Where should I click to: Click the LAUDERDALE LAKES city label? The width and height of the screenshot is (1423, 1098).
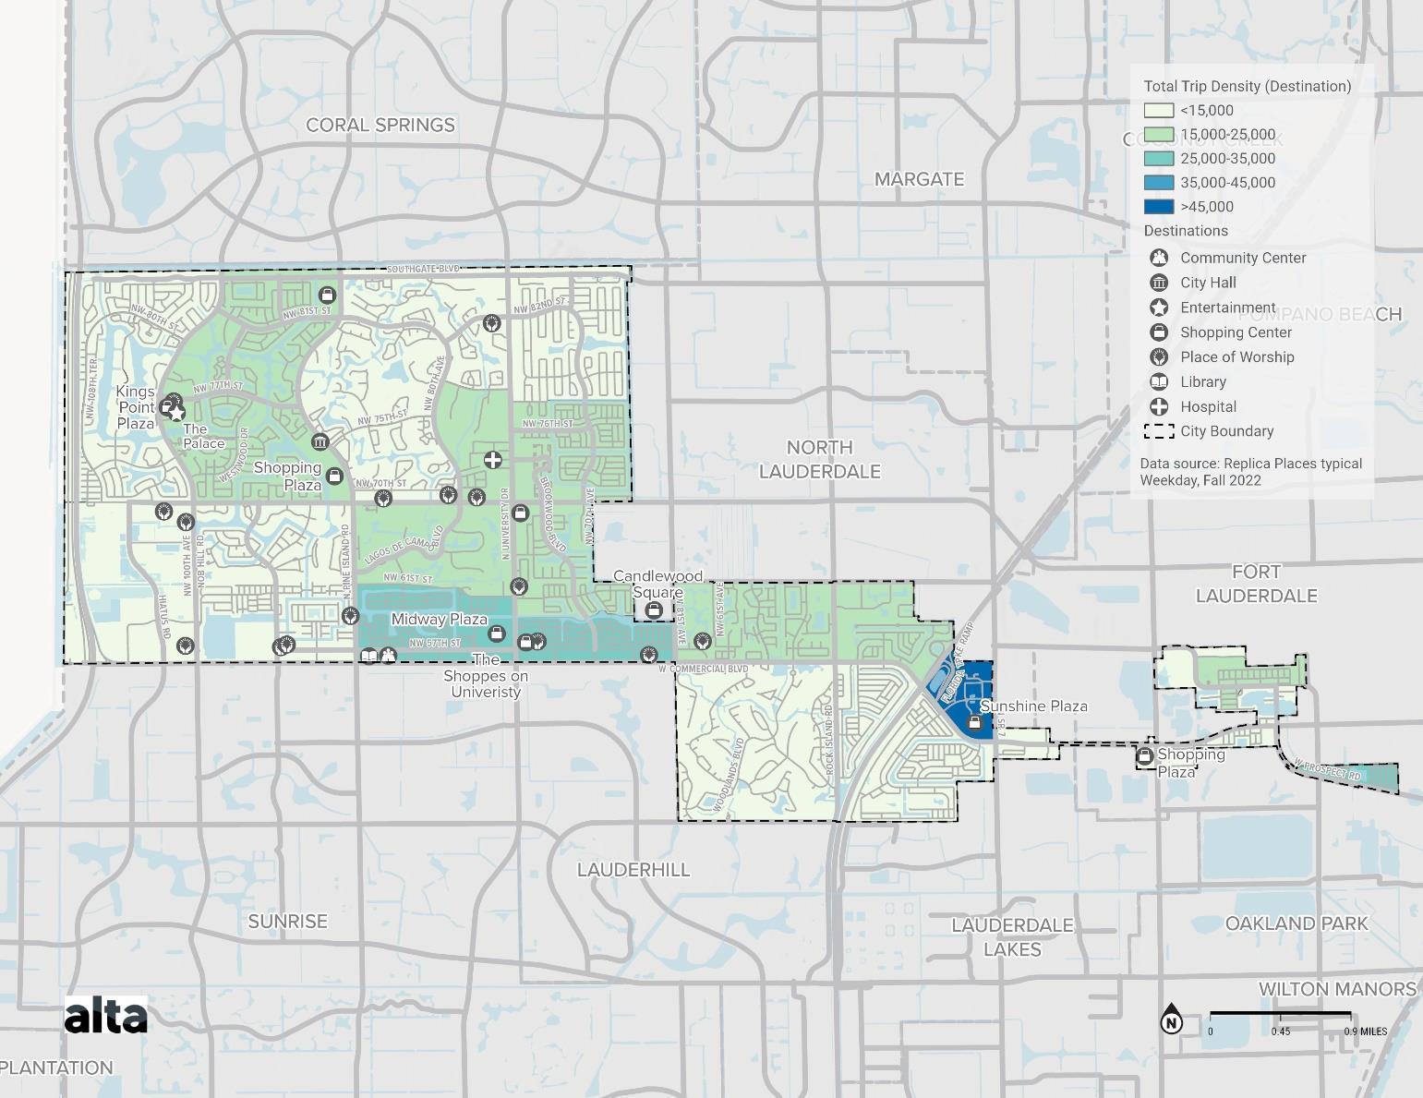(1012, 937)
